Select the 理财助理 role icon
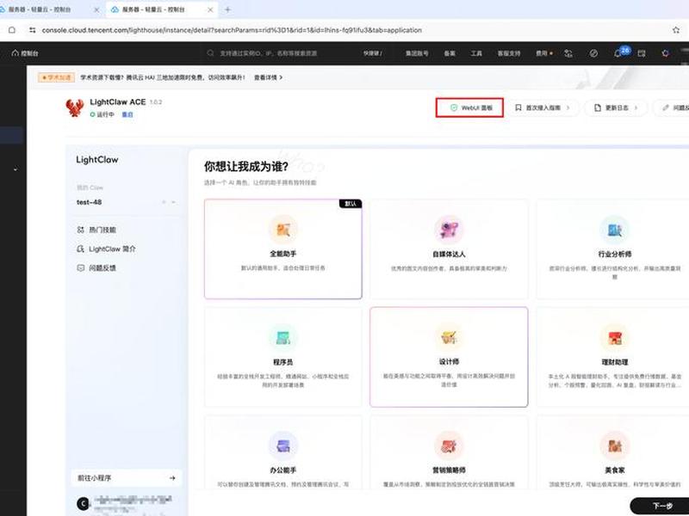The image size is (689, 516). pyautogui.click(x=614, y=338)
